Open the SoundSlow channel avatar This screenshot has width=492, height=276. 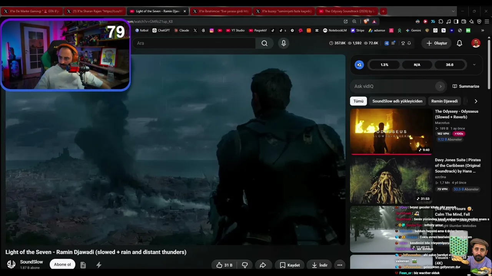(x=11, y=264)
